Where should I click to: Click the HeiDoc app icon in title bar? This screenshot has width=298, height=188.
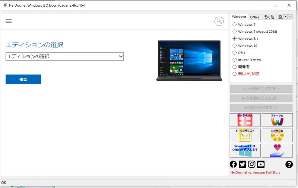pyautogui.click(x=5, y=5)
